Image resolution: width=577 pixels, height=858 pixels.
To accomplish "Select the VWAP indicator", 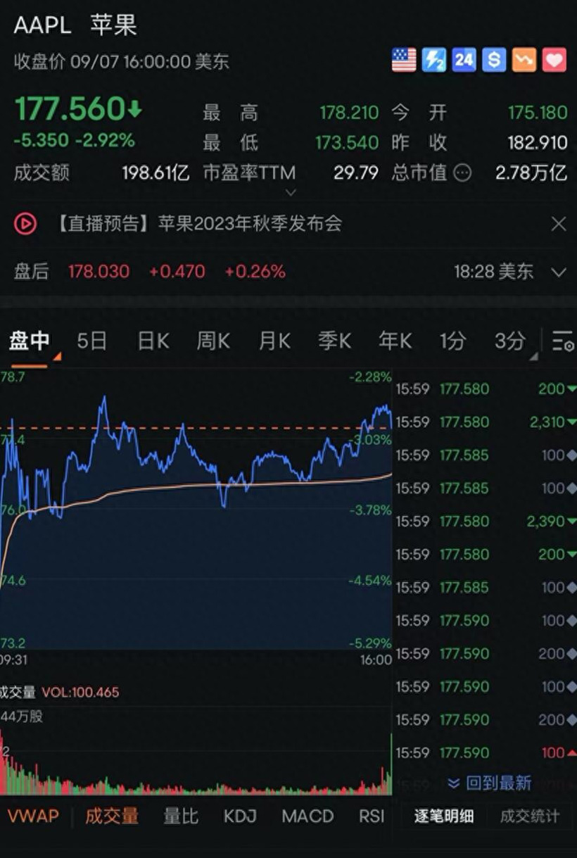I will (33, 816).
